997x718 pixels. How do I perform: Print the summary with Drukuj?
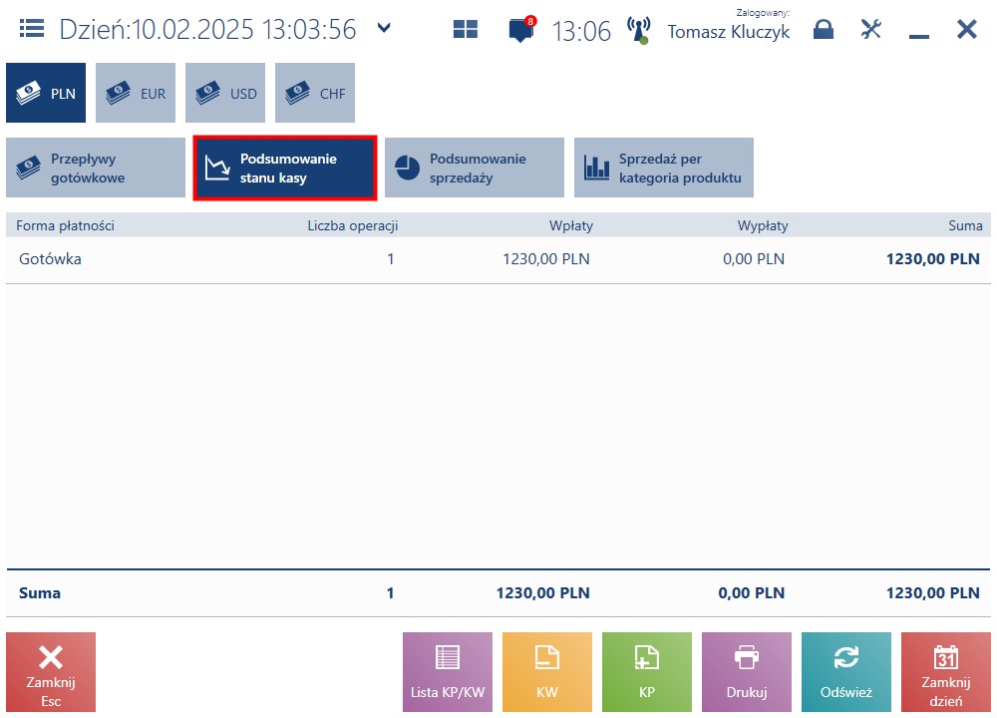(x=747, y=672)
